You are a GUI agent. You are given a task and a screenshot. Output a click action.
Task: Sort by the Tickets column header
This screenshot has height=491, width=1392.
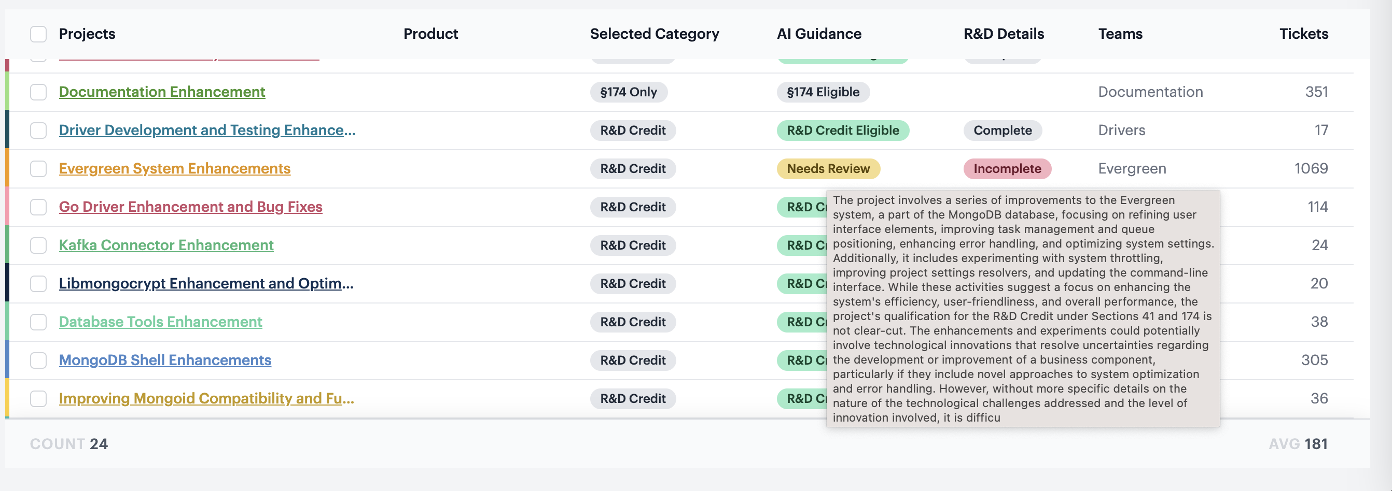click(x=1303, y=34)
